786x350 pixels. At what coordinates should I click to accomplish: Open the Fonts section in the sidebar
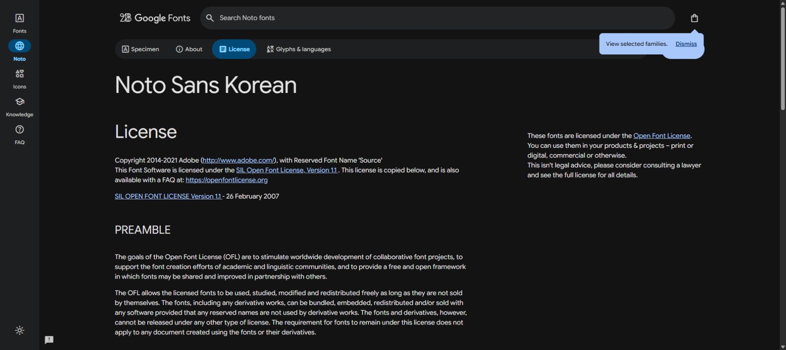(19, 23)
